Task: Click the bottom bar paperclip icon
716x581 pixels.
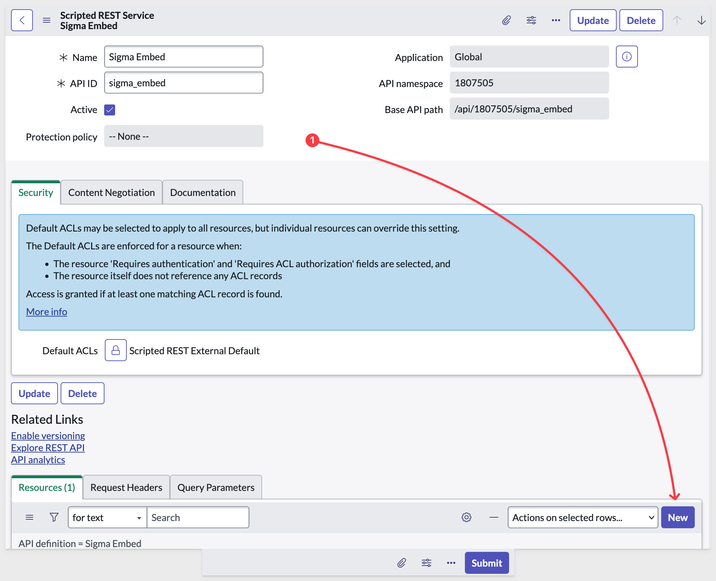Action: coord(402,563)
